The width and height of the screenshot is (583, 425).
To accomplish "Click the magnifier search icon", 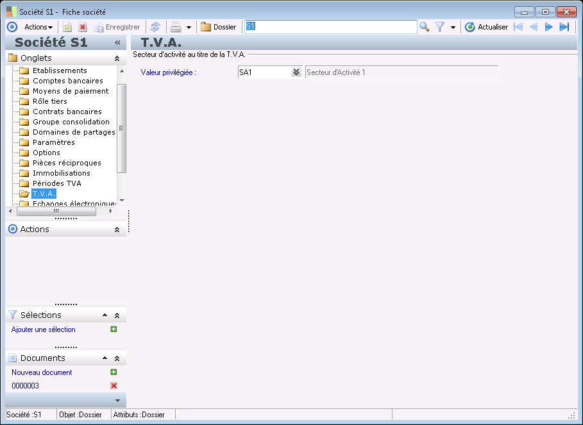I will coord(424,27).
